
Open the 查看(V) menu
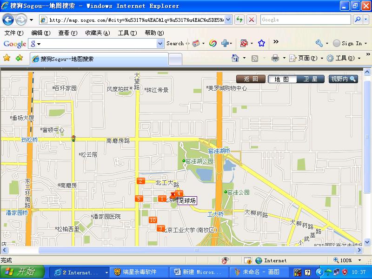coord(68,33)
